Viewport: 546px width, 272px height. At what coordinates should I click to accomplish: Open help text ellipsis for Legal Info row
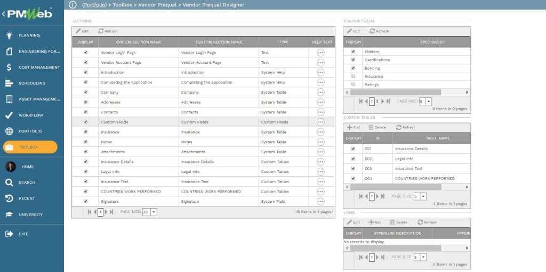click(x=320, y=172)
